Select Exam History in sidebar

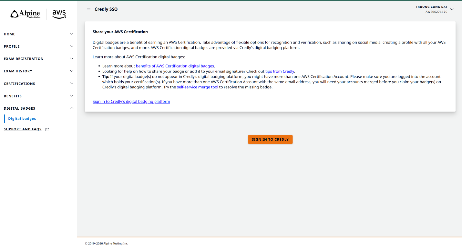pos(18,71)
